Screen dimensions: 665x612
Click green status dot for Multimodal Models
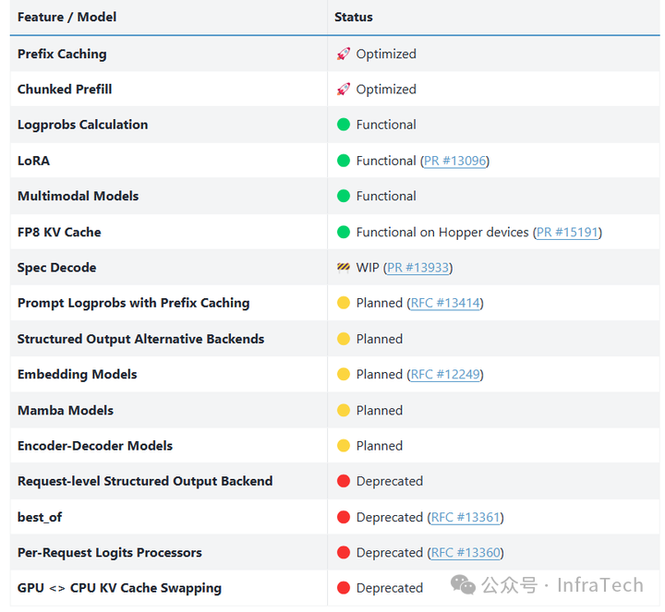pos(344,197)
